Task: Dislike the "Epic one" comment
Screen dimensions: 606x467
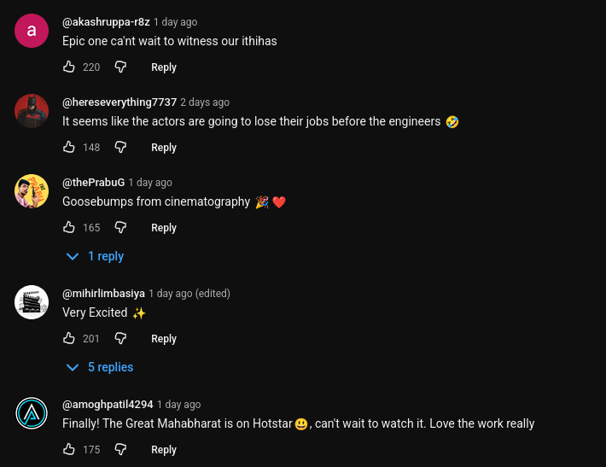Action: [120, 67]
